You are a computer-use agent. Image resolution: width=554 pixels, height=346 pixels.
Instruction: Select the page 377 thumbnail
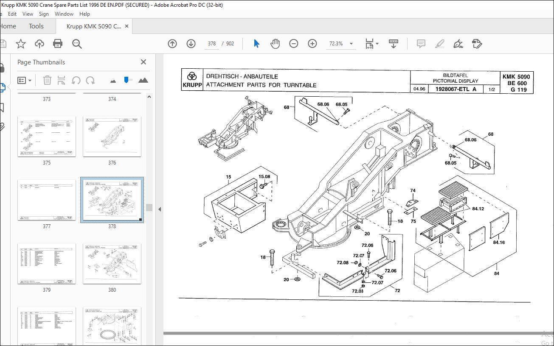(x=47, y=200)
